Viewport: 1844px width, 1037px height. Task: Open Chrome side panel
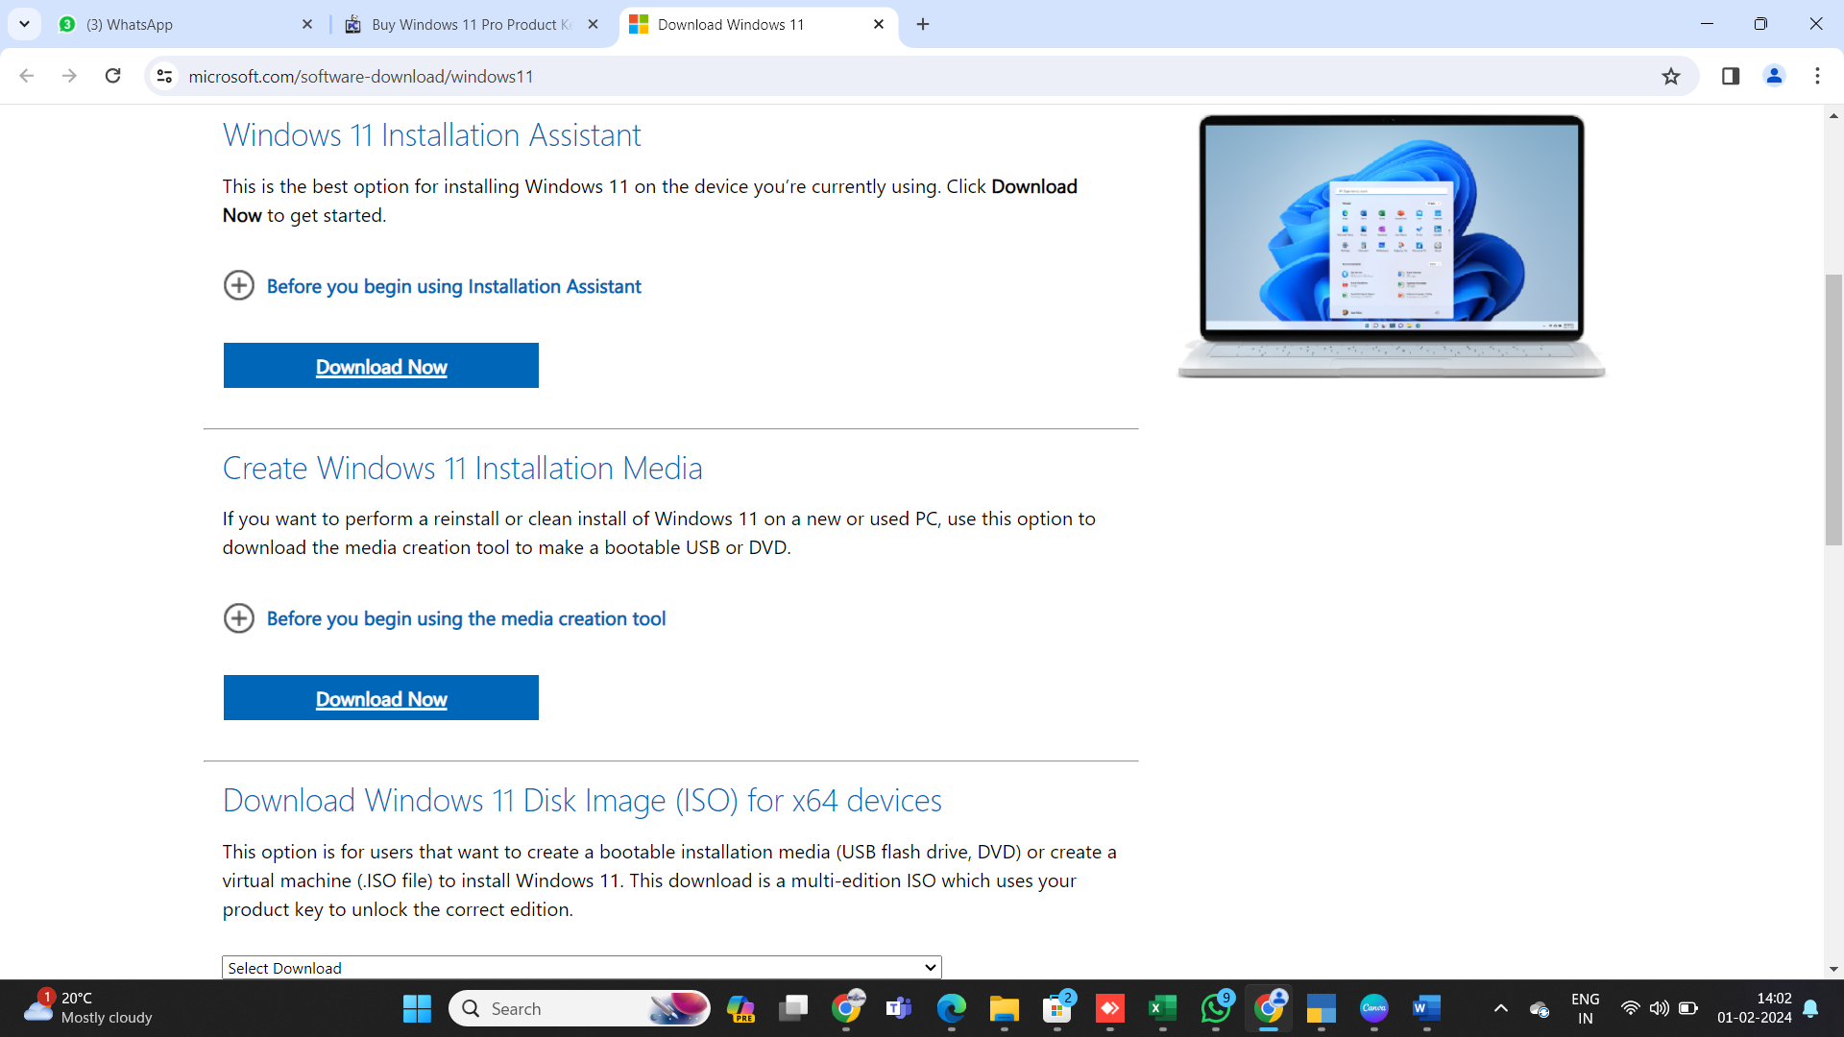pos(1731,76)
